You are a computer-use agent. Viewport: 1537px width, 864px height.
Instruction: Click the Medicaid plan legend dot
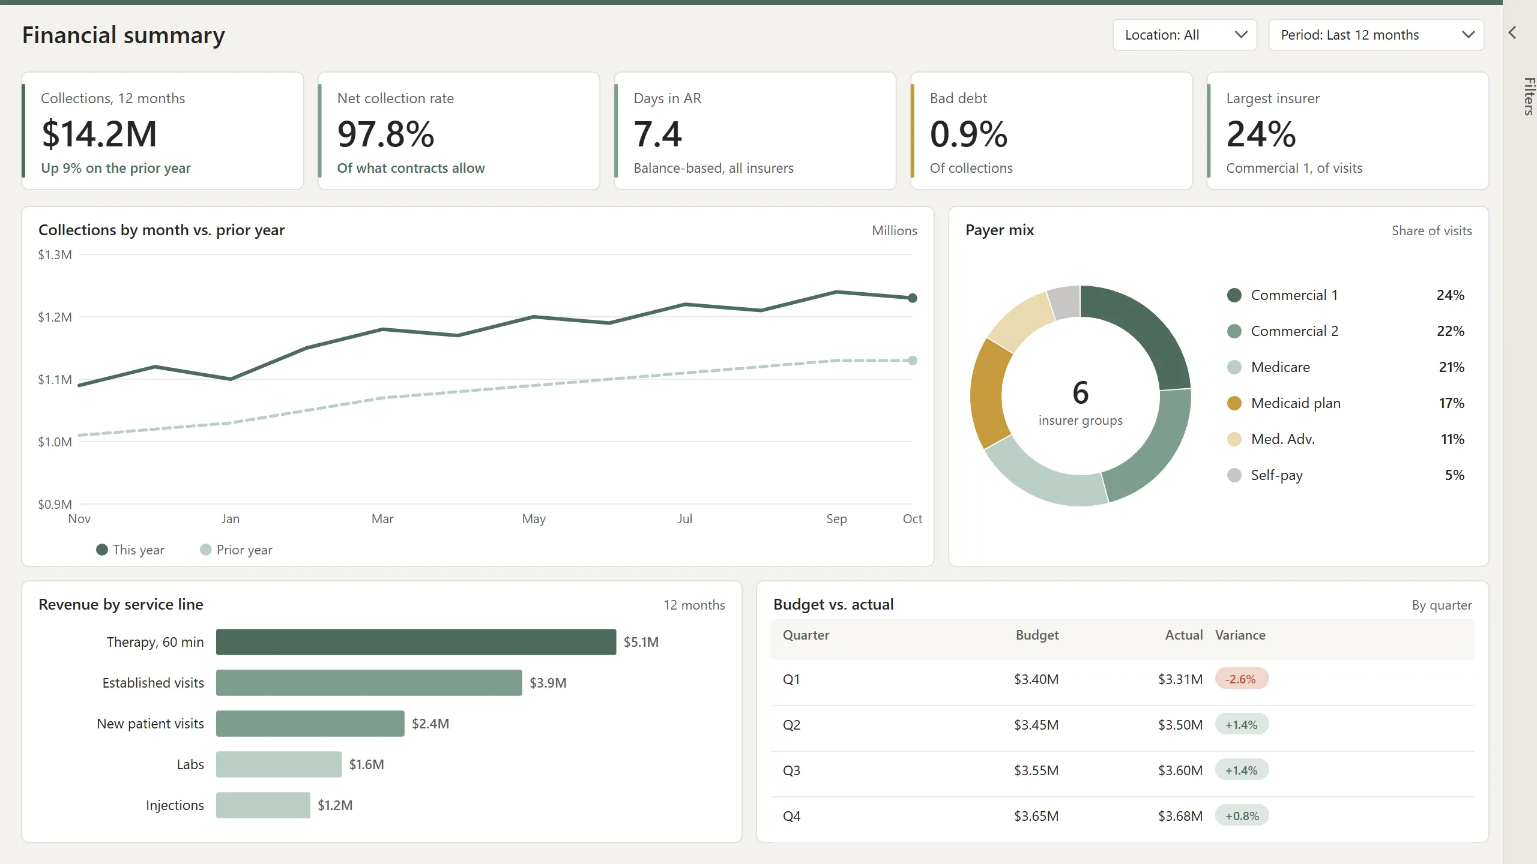(1234, 403)
